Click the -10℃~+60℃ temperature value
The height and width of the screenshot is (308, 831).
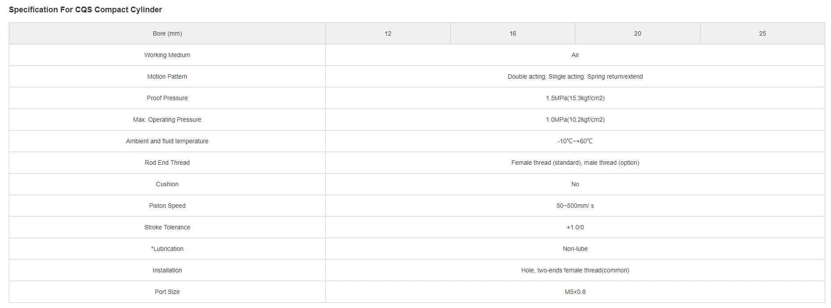[x=575, y=141]
